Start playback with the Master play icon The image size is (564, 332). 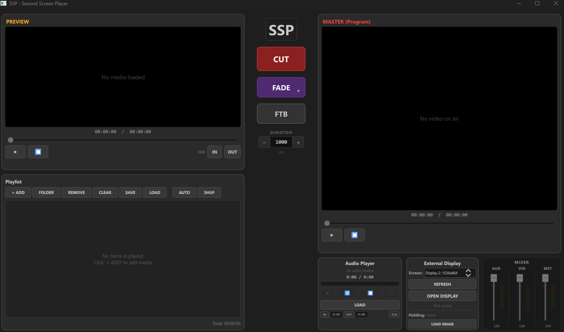click(x=332, y=235)
